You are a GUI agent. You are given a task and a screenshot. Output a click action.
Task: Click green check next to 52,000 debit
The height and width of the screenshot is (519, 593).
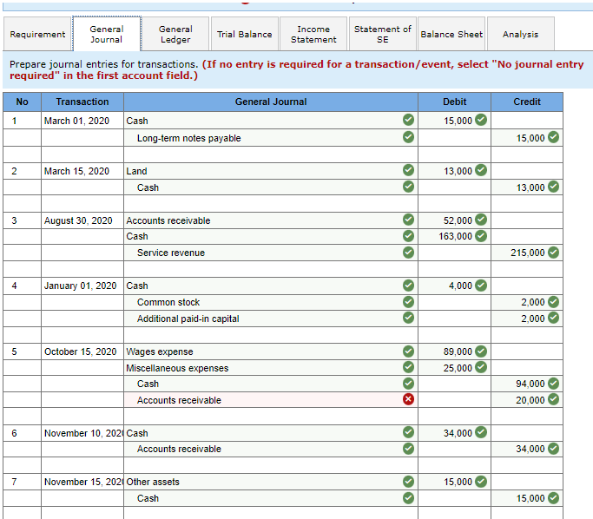point(481,220)
